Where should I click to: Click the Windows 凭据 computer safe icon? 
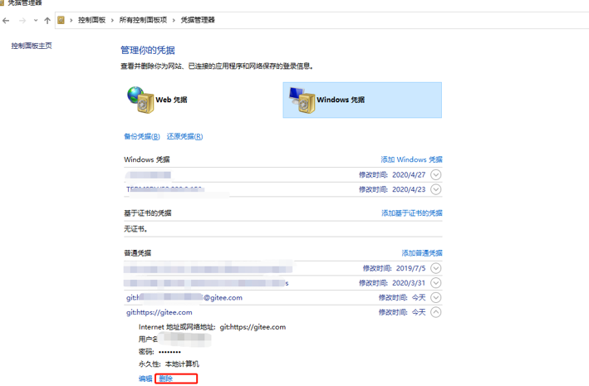click(302, 100)
